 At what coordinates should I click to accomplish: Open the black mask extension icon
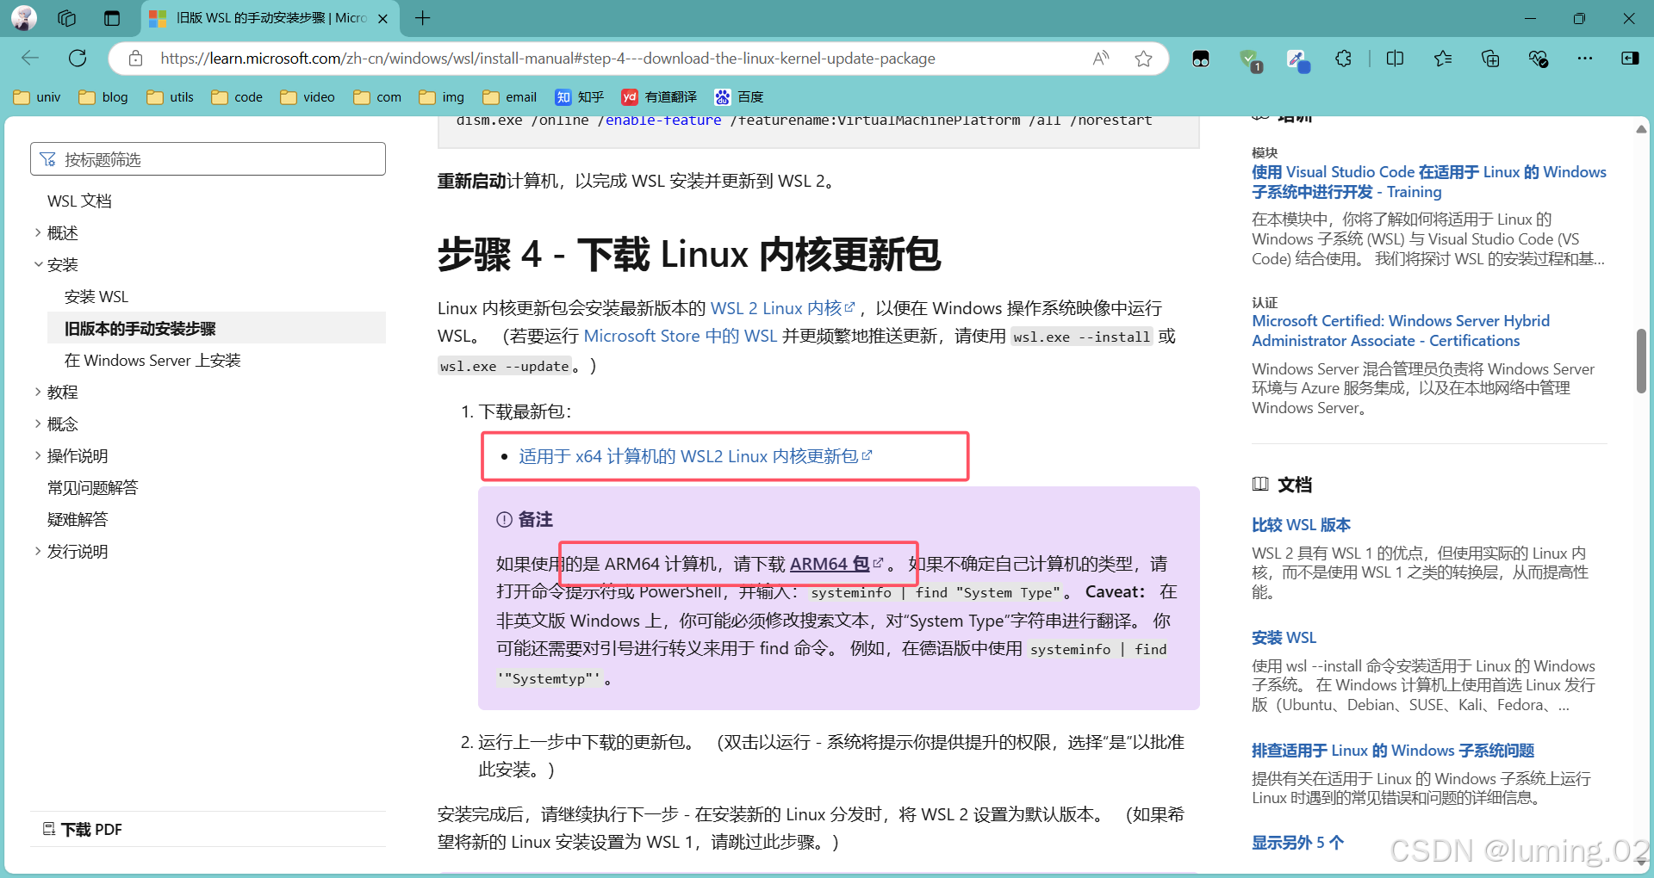(x=1201, y=59)
